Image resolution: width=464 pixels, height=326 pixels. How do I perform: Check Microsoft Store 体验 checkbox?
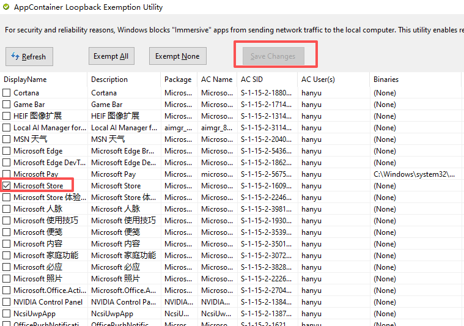(x=6, y=197)
